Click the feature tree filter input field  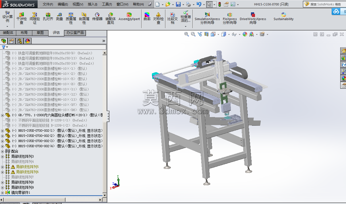53,47
